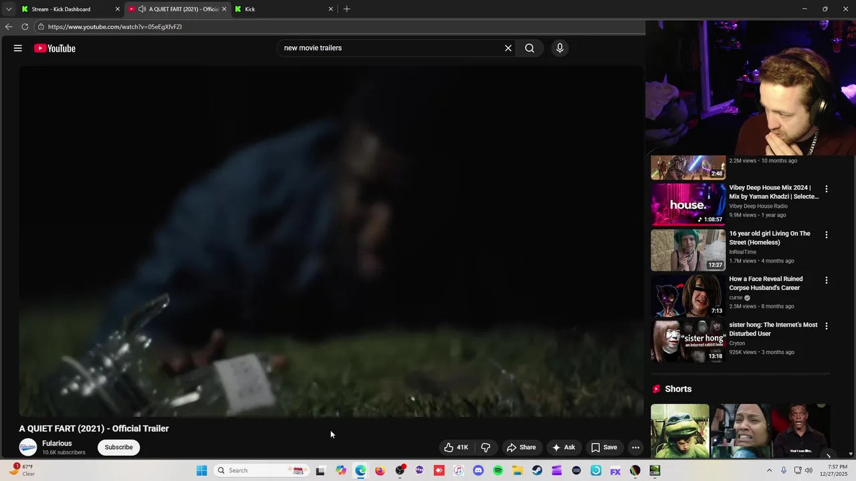
Task: Open Spotify from the taskbar
Action: coord(498,471)
